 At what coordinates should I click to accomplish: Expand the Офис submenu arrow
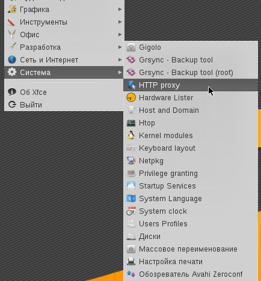coord(120,35)
